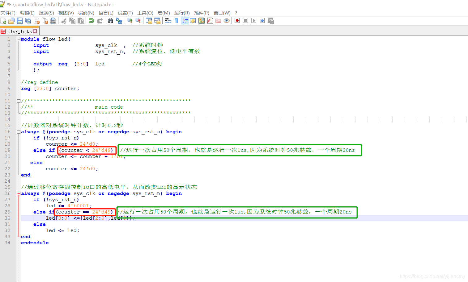
Task: Run macro multiple times icon
Action: pos(262,21)
